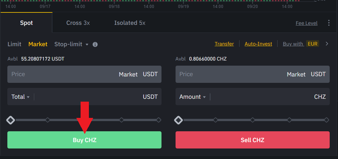Click the Total USDT input field
The width and height of the screenshot is (338, 159).
[86, 97]
